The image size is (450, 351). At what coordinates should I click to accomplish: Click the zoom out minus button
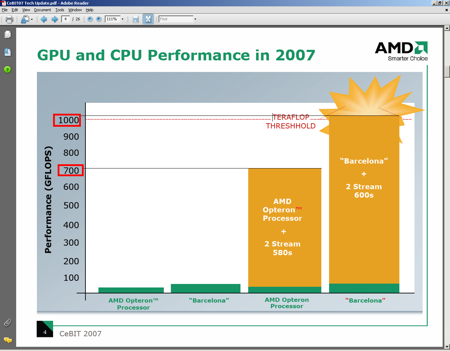tap(90, 19)
